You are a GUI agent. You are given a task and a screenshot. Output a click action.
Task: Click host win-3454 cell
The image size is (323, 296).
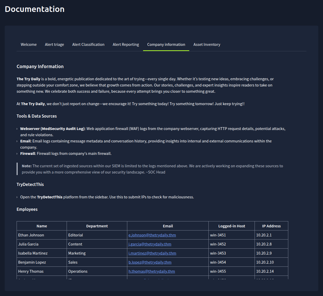pos(232,262)
